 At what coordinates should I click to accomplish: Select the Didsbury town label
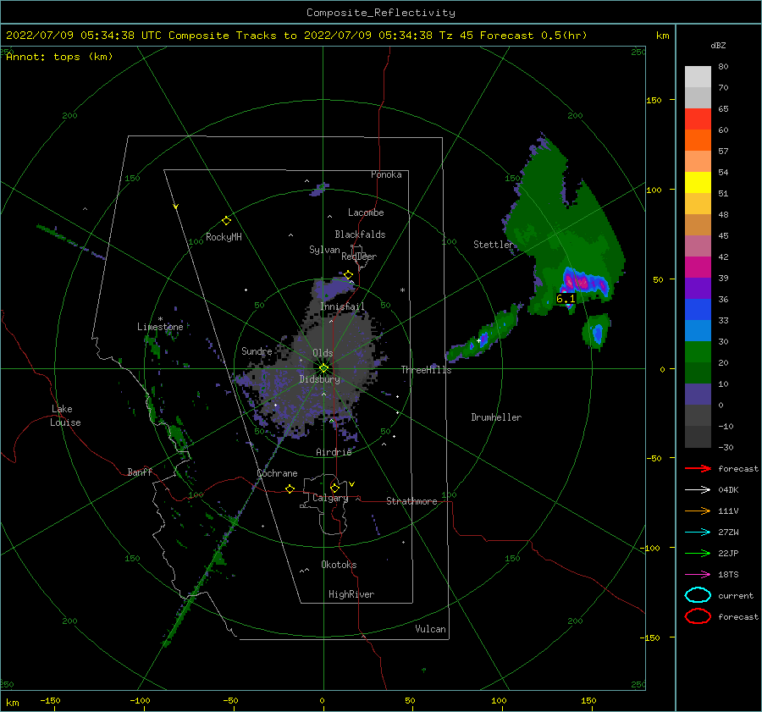pos(319,379)
